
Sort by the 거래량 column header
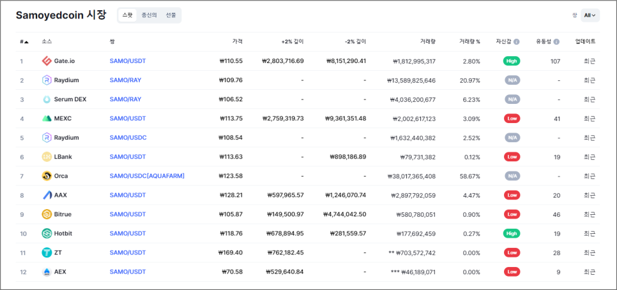coord(428,41)
